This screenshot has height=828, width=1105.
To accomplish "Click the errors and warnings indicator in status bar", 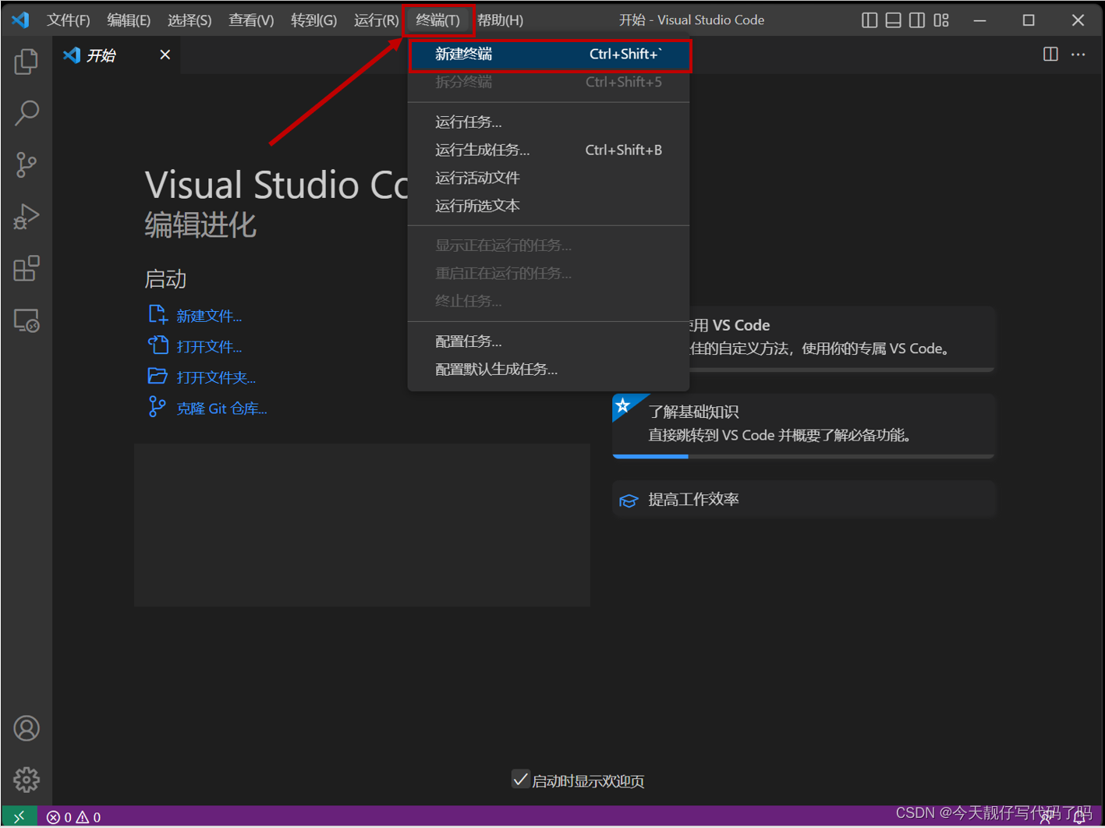I will pyautogui.click(x=74, y=816).
